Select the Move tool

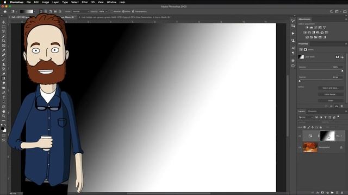click(x=4, y=22)
